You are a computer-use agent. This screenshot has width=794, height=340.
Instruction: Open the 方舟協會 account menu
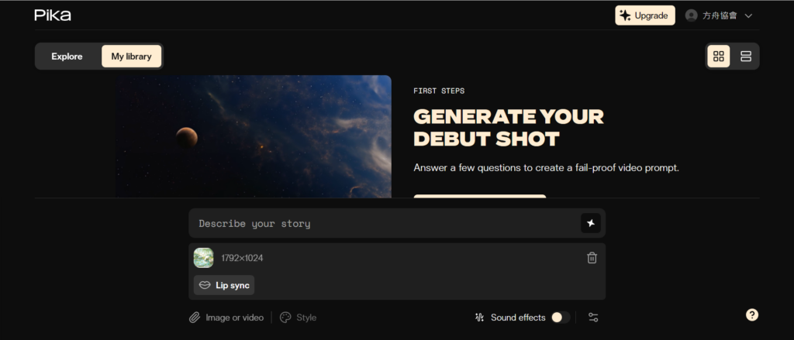click(720, 15)
